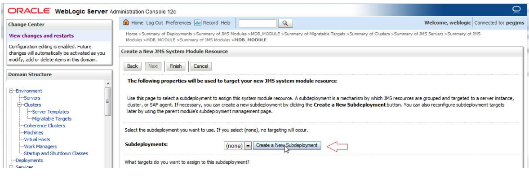Open Help in the toolbar
The width and height of the screenshot is (529, 187).
[226, 23]
